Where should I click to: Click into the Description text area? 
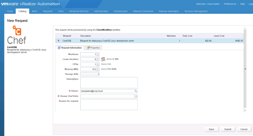click(109, 82)
